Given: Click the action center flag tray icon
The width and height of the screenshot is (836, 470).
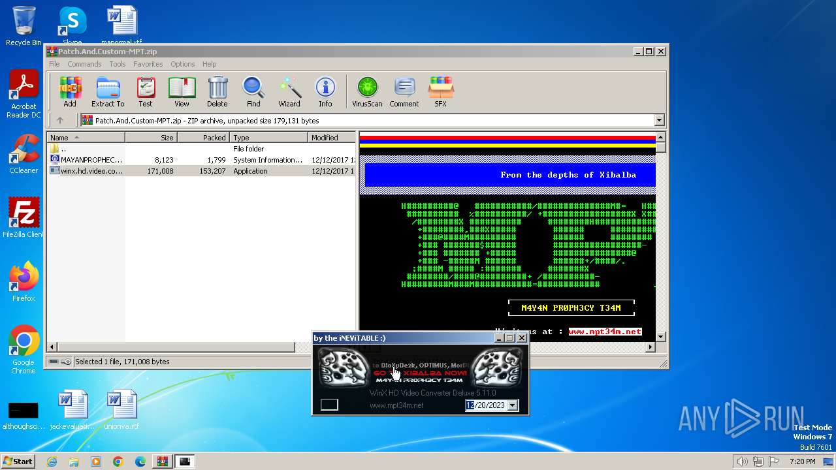Looking at the screenshot, I should tap(773, 462).
